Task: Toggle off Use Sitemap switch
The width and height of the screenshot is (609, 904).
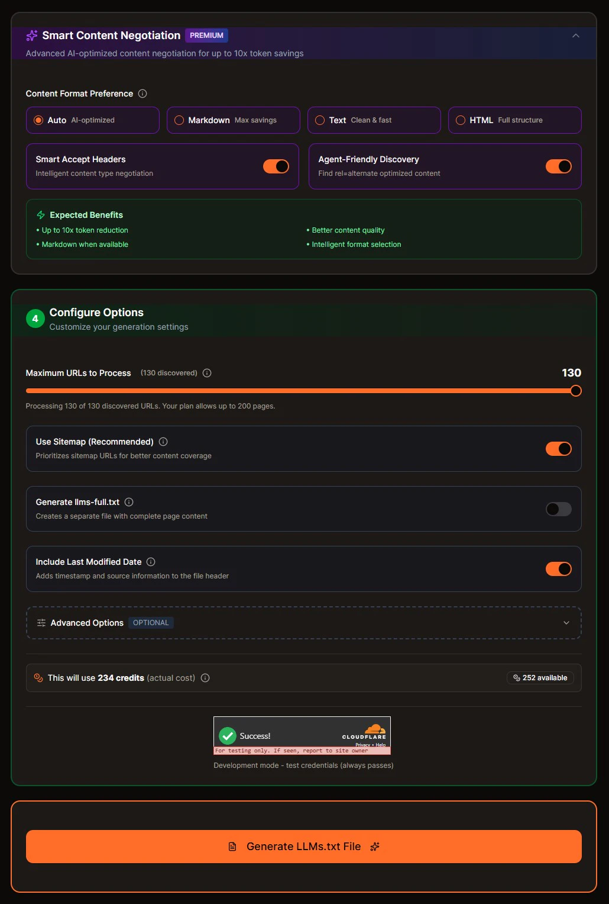Action: pyautogui.click(x=558, y=449)
